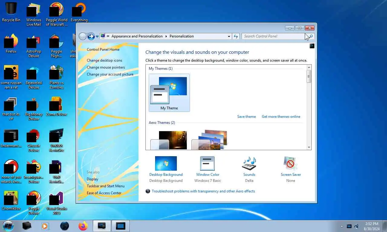
Task: Open the address bar history dropdown
Action: click(x=229, y=36)
